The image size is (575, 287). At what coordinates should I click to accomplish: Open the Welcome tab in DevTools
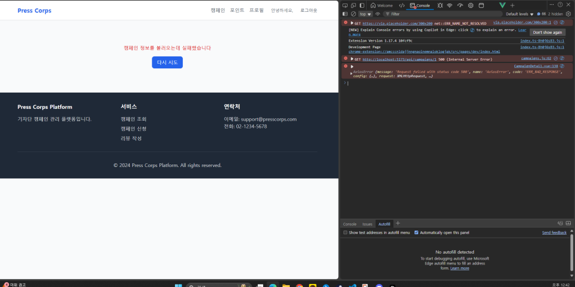coord(382,5)
